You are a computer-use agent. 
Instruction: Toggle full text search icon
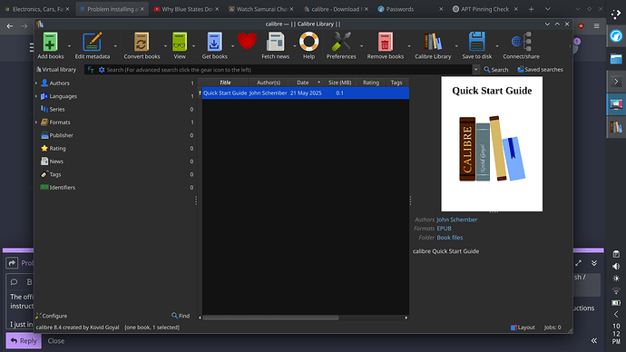pos(91,70)
